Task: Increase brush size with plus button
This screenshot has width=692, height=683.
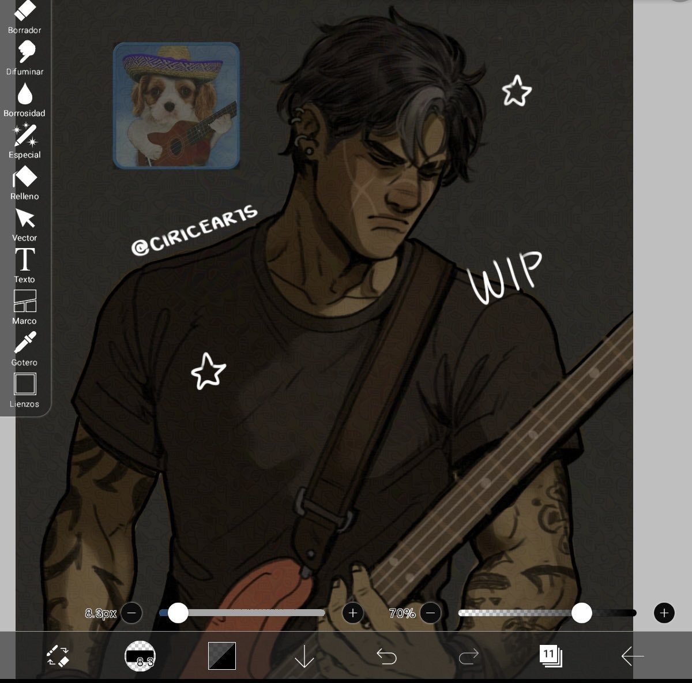Action: [x=353, y=613]
